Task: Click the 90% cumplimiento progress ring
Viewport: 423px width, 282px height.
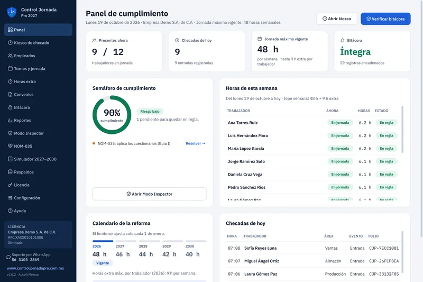Action: [112, 115]
